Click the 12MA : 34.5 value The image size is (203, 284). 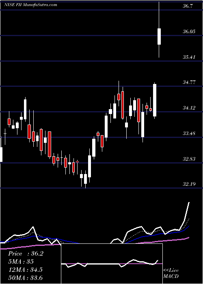(x=25, y=270)
